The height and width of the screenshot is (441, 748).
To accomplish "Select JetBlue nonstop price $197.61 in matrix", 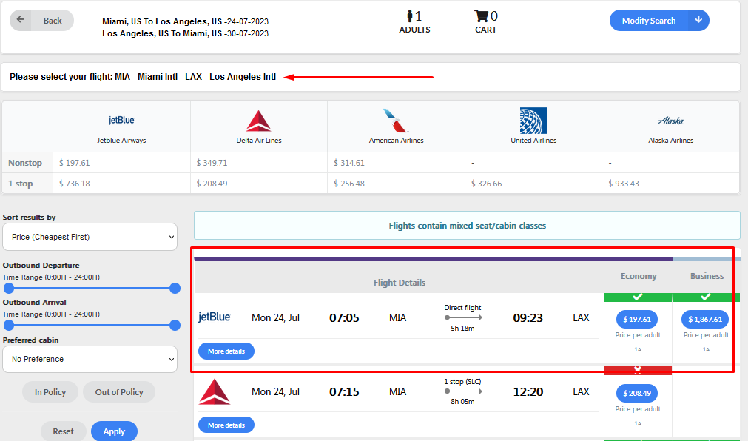I will [75, 163].
